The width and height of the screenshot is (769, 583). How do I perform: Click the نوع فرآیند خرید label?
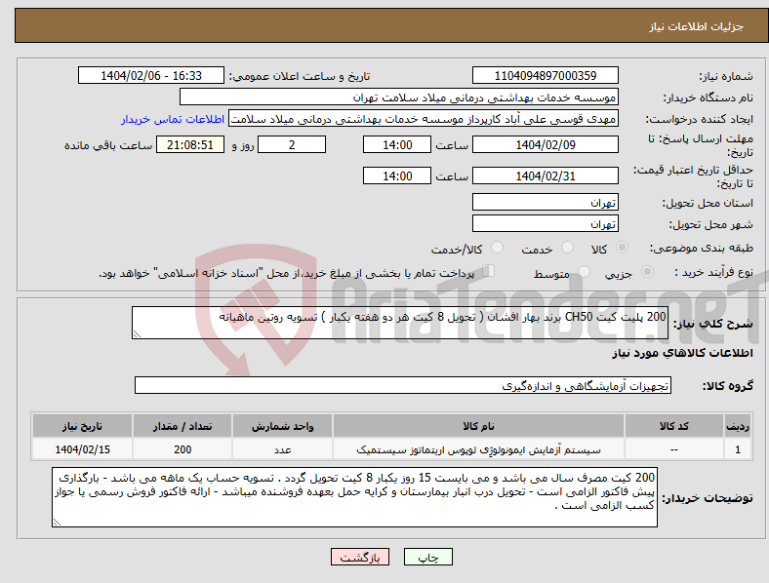713,272
